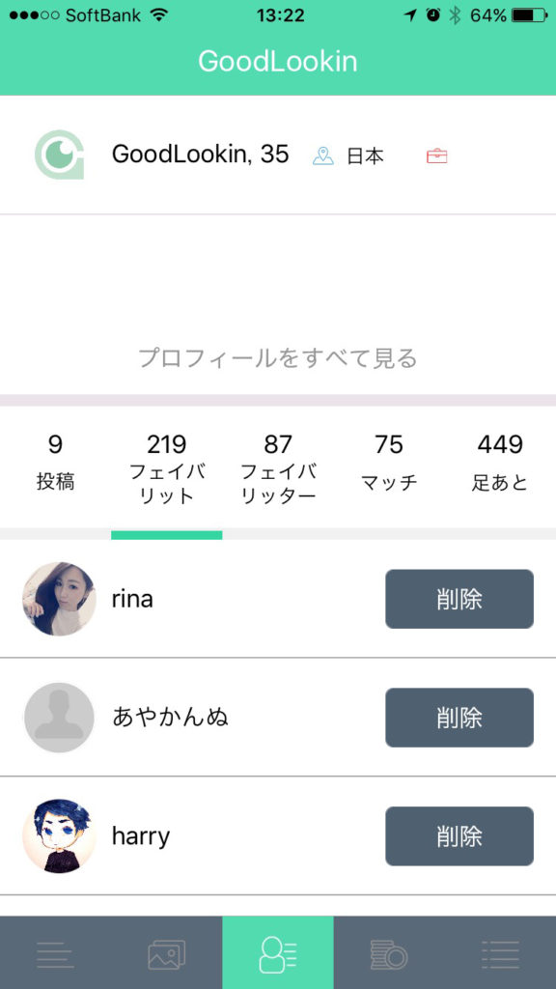Select あやかんぬ's placeholder avatar
The width and height of the screenshot is (556, 989).
[58, 718]
